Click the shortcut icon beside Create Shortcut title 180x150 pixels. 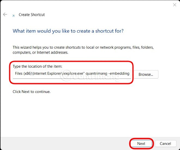[13, 15]
